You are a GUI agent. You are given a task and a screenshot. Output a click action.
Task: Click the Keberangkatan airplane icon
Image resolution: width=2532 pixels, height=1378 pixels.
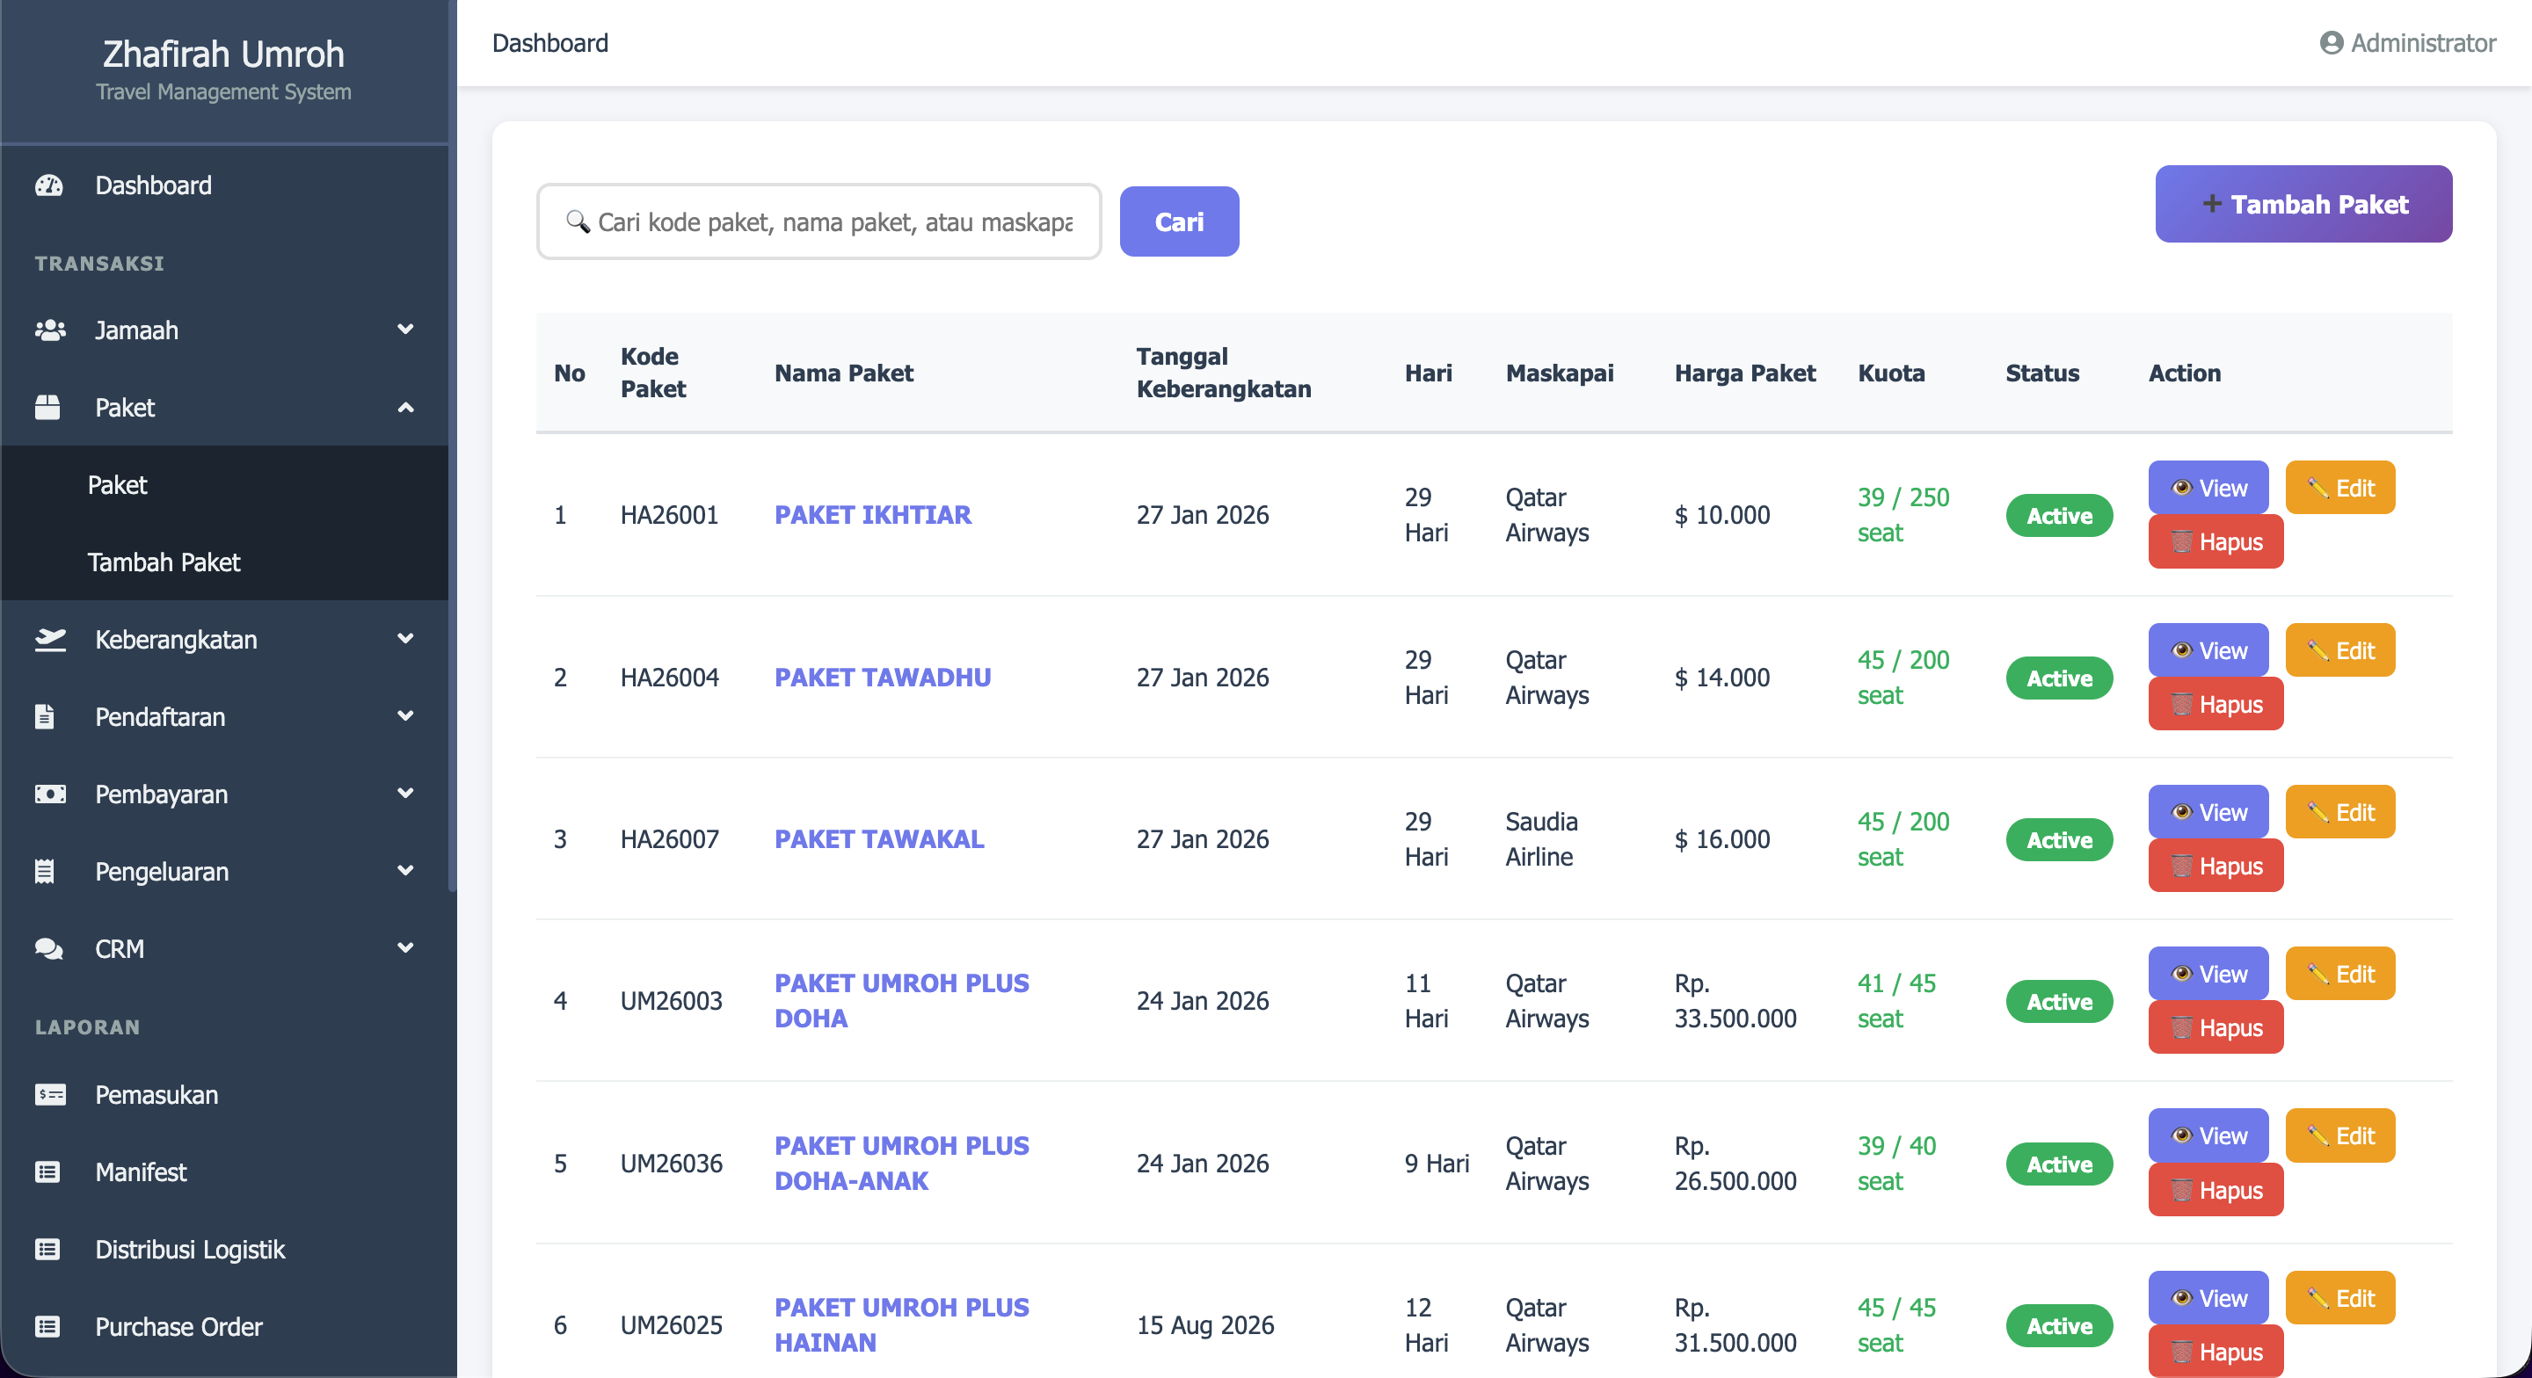point(49,639)
